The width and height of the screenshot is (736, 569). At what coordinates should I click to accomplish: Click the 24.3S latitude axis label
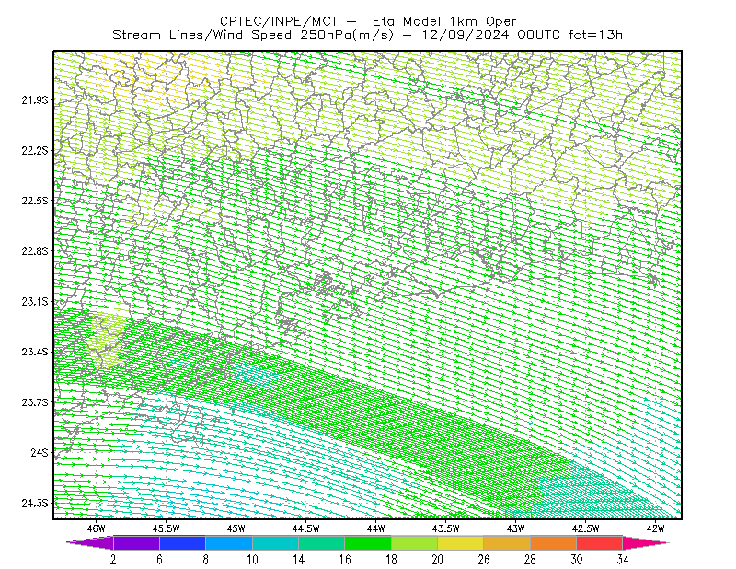(35, 504)
